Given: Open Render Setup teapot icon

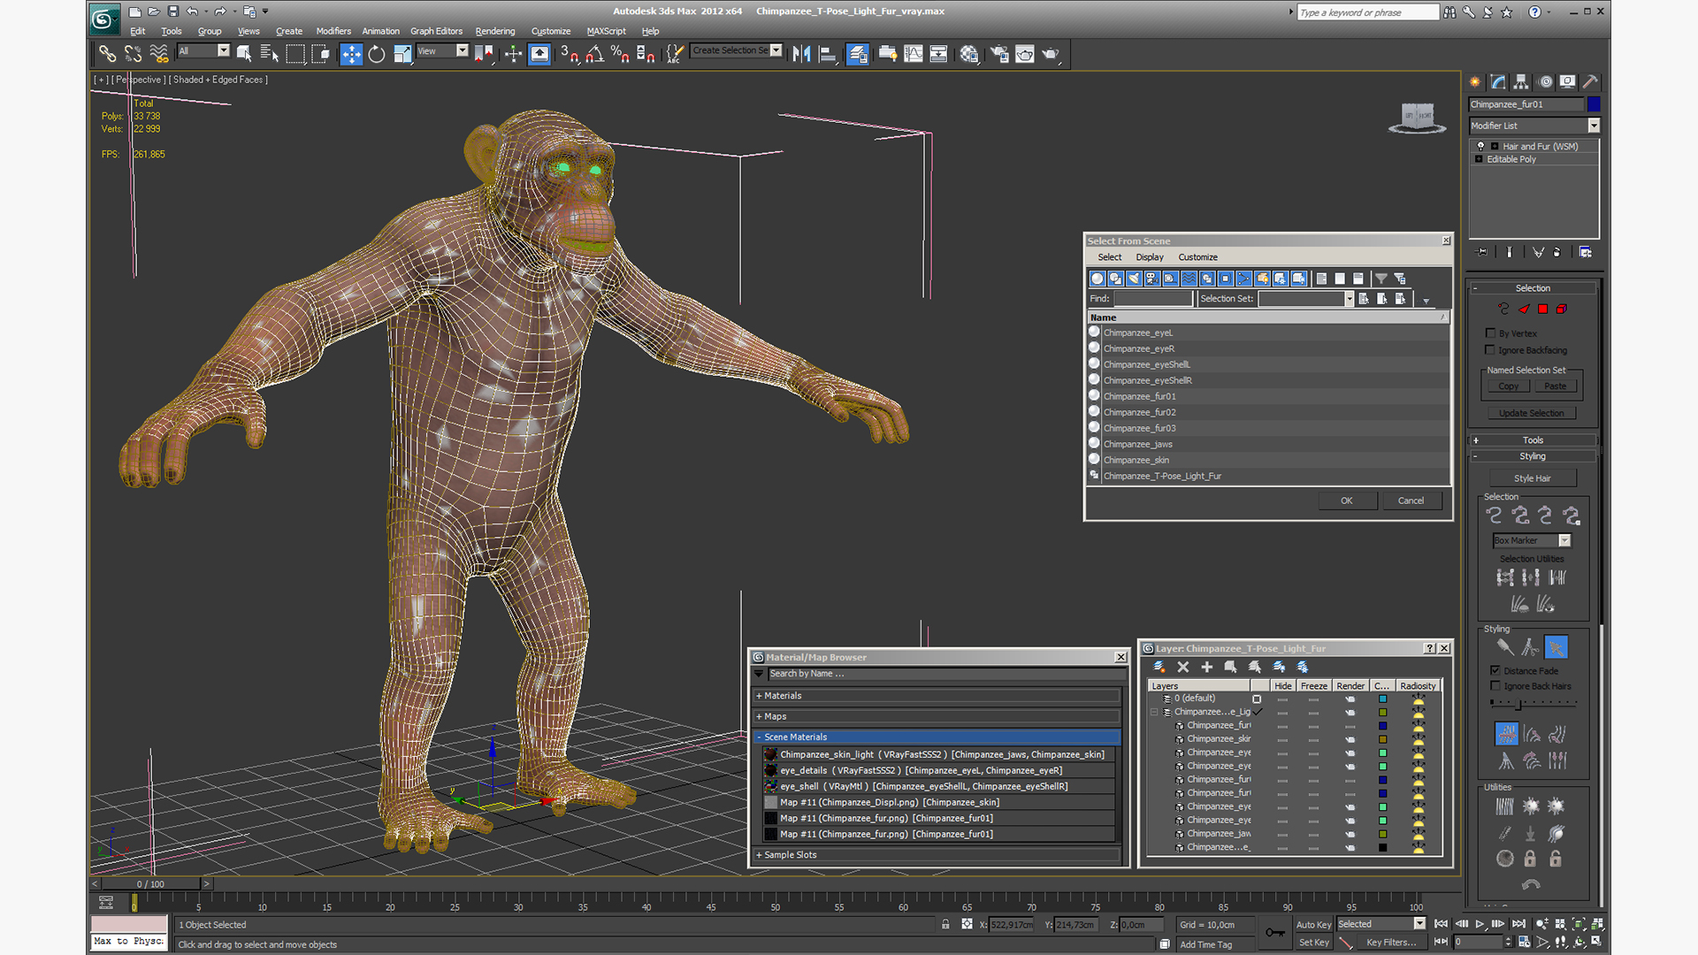Looking at the screenshot, I should 999,55.
